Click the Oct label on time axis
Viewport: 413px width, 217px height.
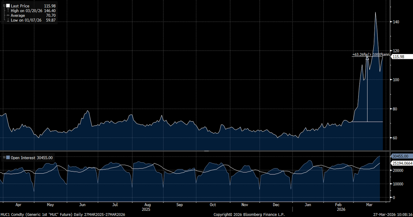[x=213, y=205]
